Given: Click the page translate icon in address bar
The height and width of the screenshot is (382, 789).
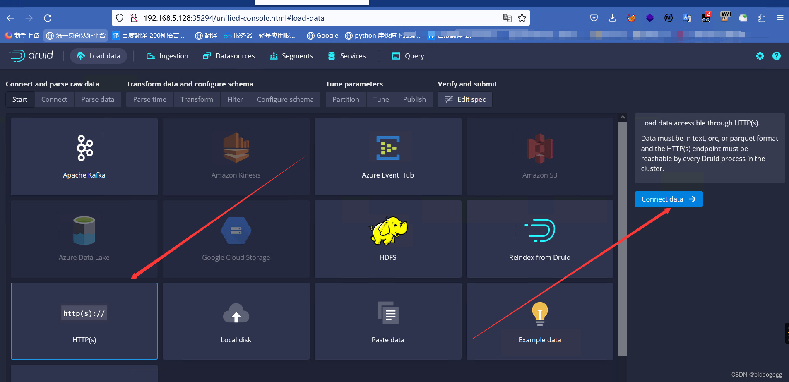Looking at the screenshot, I should tap(507, 18).
